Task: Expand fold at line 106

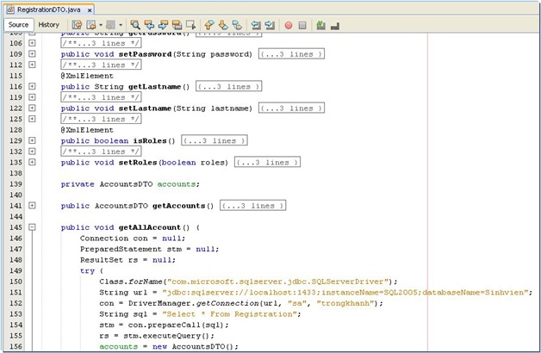Action: click(32, 43)
